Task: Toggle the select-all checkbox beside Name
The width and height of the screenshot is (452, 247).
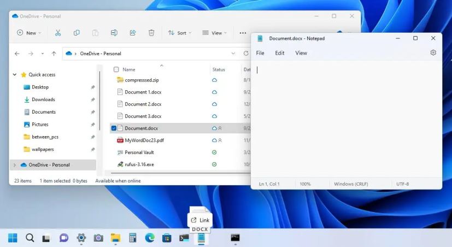Action: tap(116, 69)
